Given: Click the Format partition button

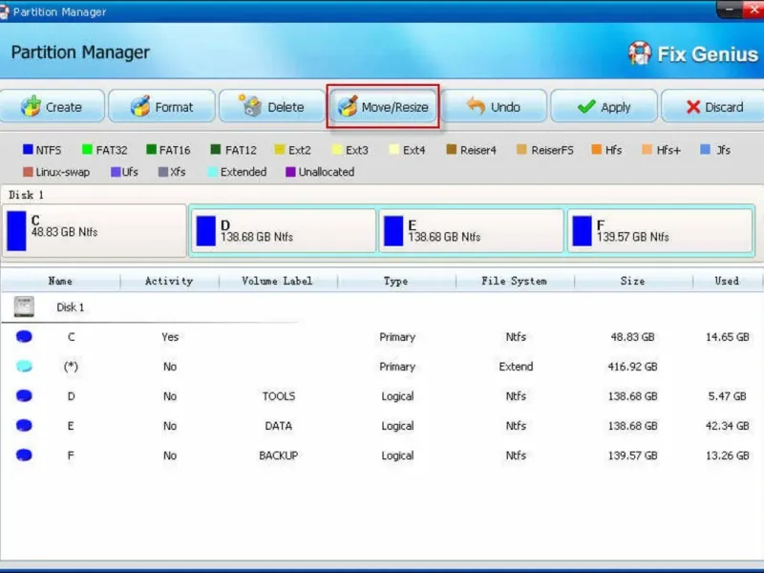Looking at the screenshot, I should [161, 106].
